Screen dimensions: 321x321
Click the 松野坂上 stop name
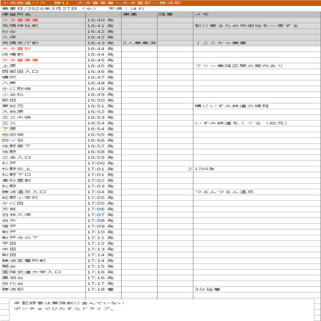(16, 169)
